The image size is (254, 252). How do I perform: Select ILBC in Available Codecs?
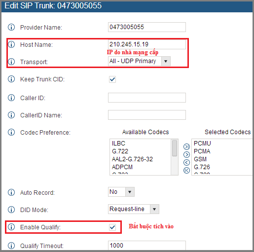[118, 144]
